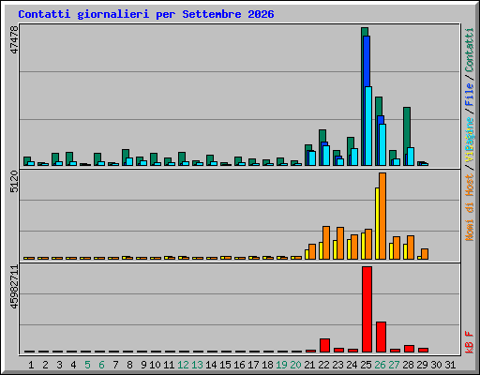Click day label 1 on the axis
This screenshot has width=480, height=375.
tap(31, 365)
